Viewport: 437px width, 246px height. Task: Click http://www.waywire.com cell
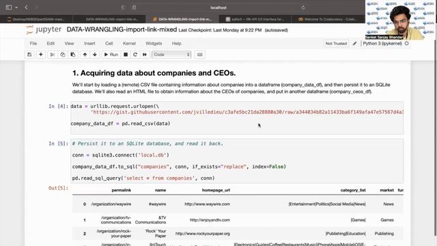tap(207, 204)
